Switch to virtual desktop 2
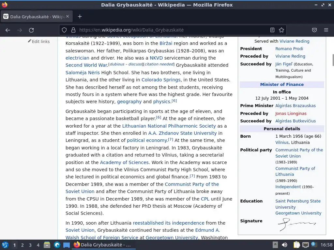Viewport: 334px width, 250px height. point(23,245)
